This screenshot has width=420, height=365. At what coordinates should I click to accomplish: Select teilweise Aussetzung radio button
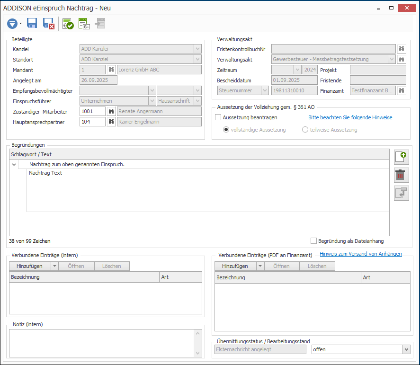point(305,130)
